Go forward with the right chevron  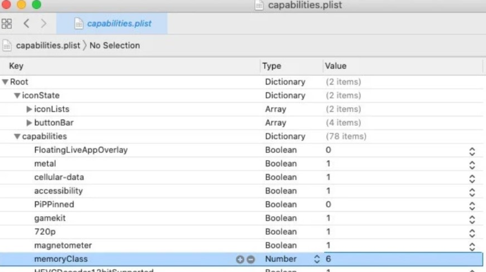(x=44, y=24)
